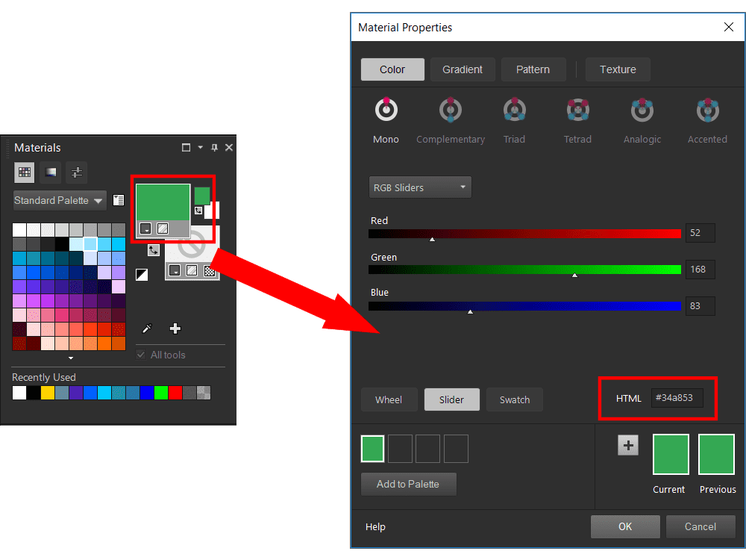
Task: Choose the Triad harmony scheme
Action: tap(514, 109)
